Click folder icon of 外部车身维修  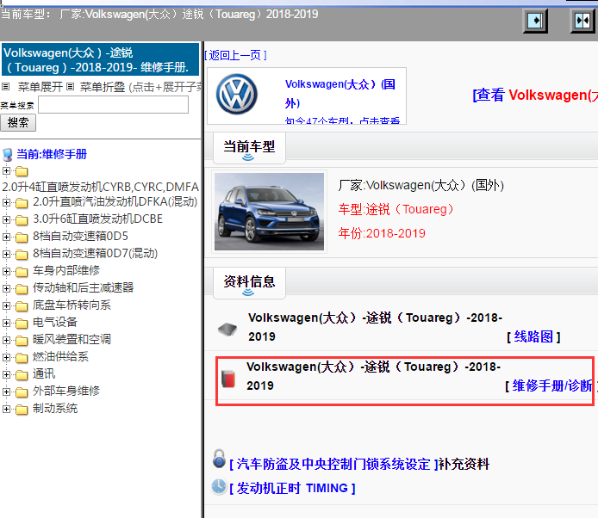pyautogui.click(x=22, y=392)
